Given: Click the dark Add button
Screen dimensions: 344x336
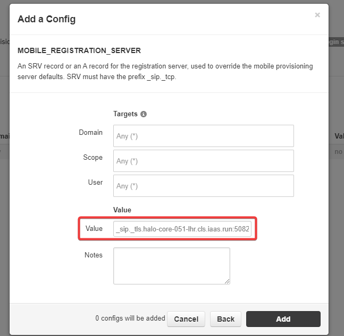Looking at the screenshot, I should coord(283,319).
